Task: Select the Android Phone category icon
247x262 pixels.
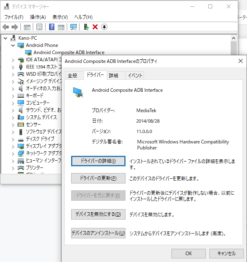Action: [21, 45]
